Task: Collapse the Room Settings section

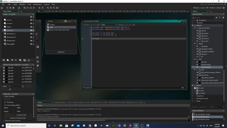Action: point(4,96)
